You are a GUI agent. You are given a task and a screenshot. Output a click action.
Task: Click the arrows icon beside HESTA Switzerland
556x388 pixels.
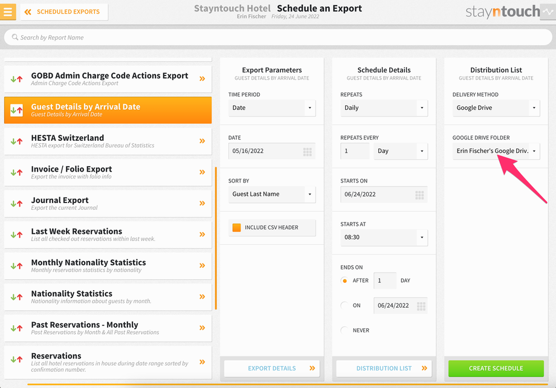click(x=17, y=141)
